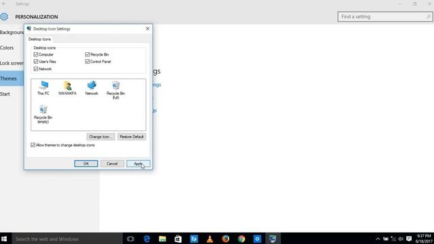Open the battery status tray icon

tap(386, 239)
